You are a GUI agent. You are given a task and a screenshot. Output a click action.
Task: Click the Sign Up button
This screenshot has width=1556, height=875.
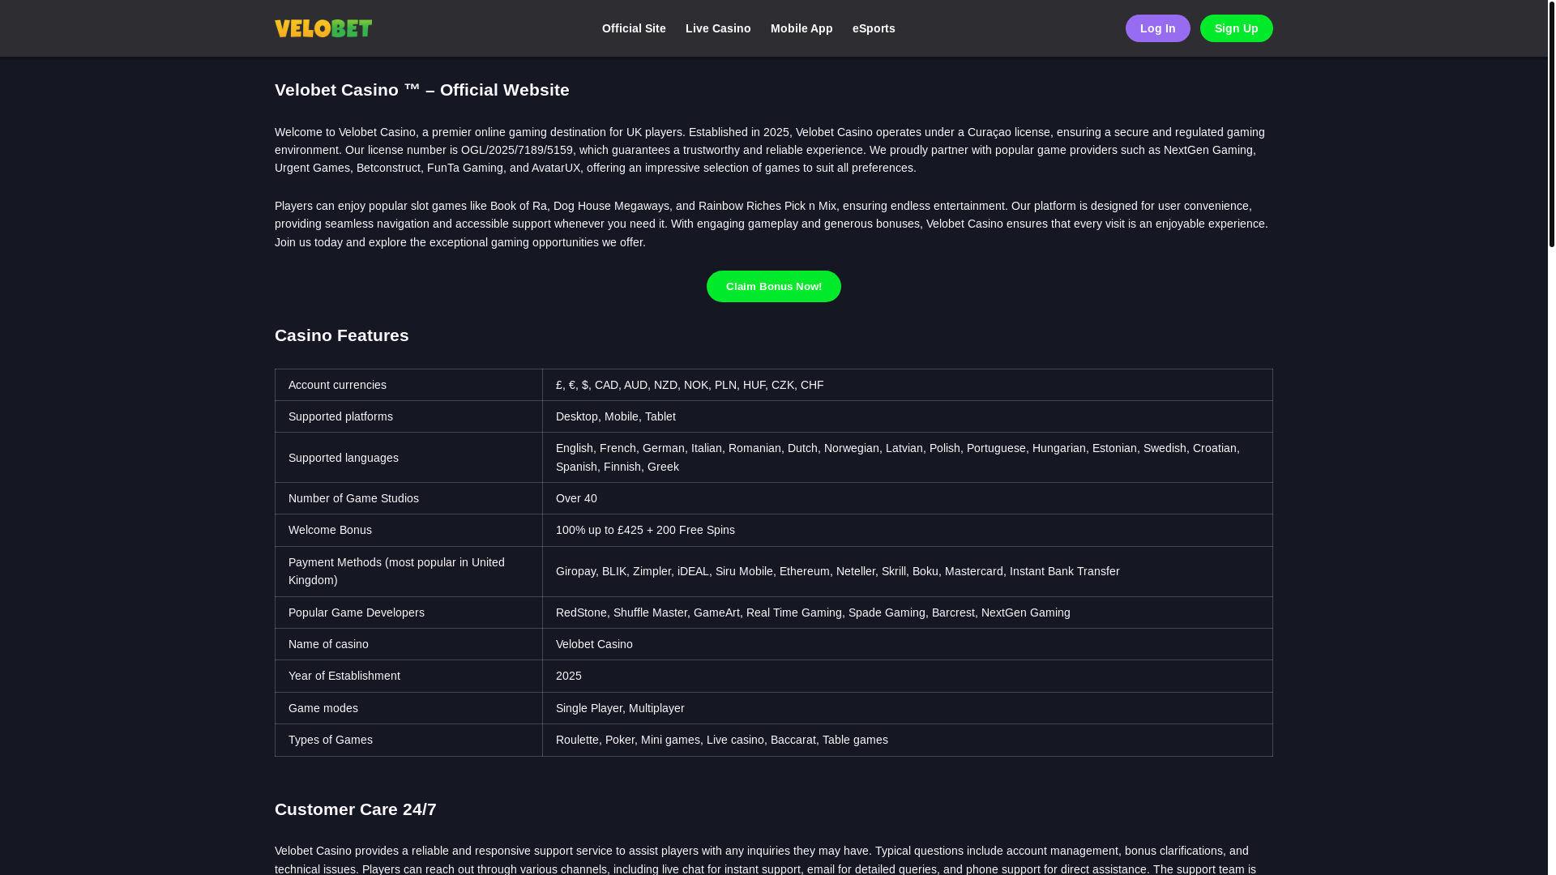pyautogui.click(x=1236, y=28)
